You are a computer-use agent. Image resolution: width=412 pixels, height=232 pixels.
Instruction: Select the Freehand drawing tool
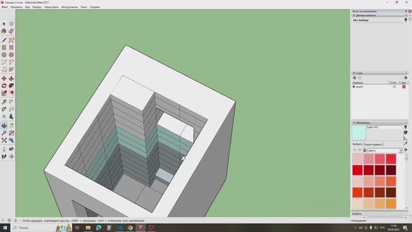coord(12,40)
